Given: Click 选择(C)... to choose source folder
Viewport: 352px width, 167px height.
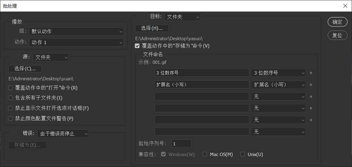Looking at the screenshot, I should click(25, 69).
